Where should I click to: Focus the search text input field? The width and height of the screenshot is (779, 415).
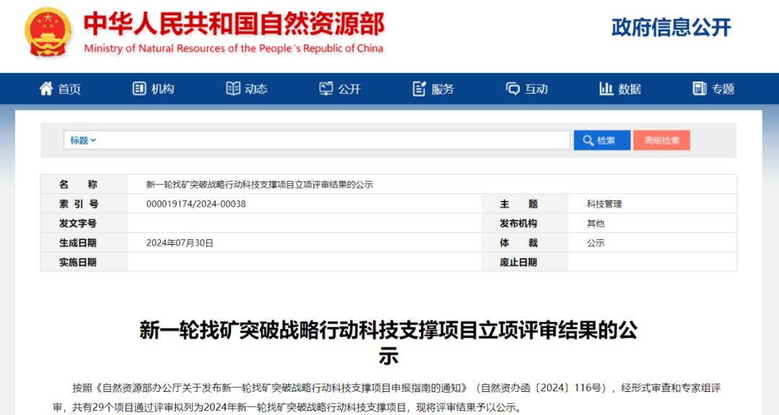pos(334,140)
